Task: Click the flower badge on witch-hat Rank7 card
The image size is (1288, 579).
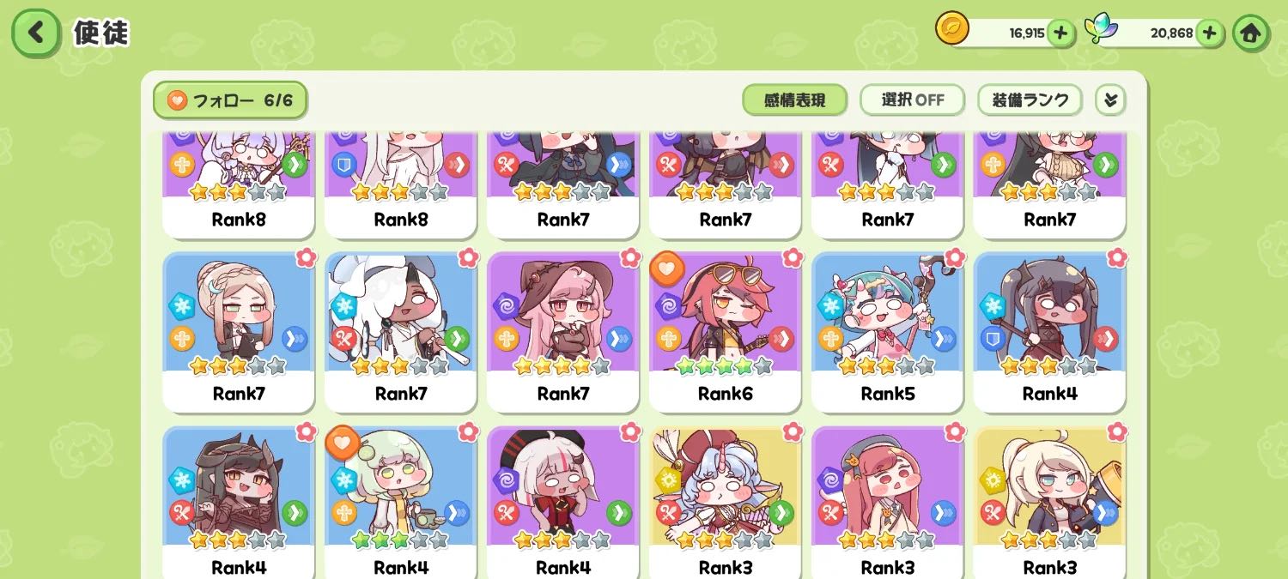Action: pyautogui.click(x=631, y=256)
